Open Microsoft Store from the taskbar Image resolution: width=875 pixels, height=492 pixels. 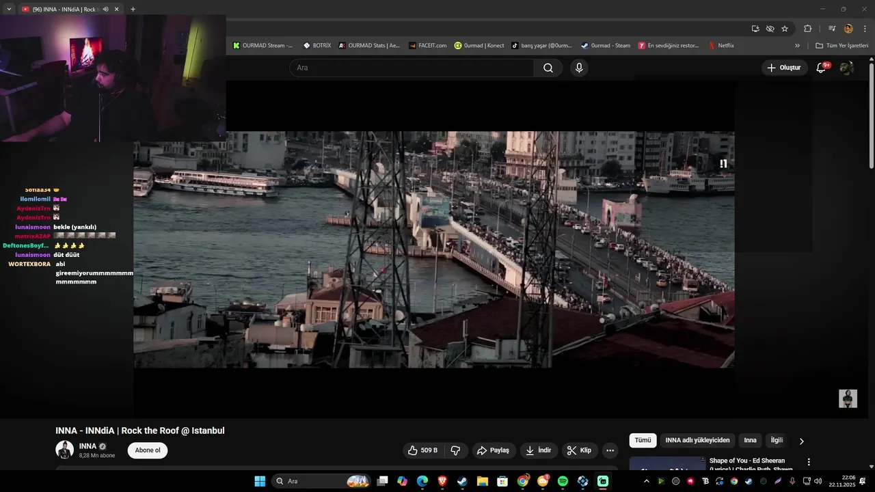click(502, 481)
